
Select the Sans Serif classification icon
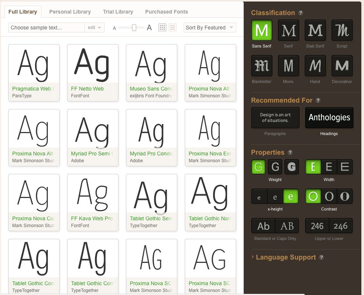pos(261,30)
